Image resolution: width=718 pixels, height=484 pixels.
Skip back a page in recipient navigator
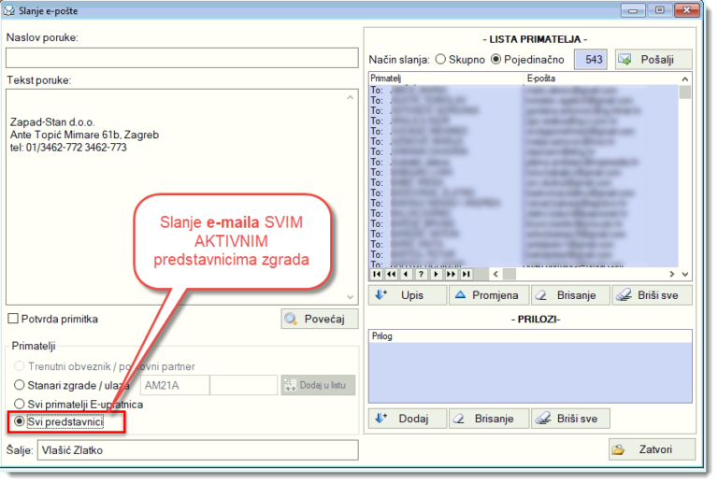tap(392, 274)
